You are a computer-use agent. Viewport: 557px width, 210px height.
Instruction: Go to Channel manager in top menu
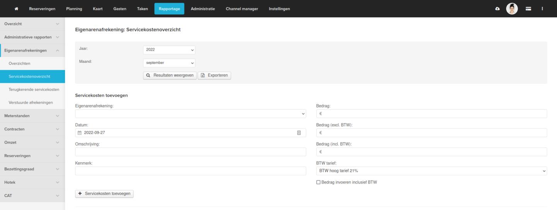point(242,9)
